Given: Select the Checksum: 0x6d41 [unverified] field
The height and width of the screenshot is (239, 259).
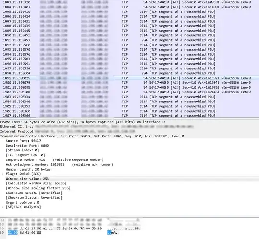Looking at the screenshot, I should click(34, 193).
